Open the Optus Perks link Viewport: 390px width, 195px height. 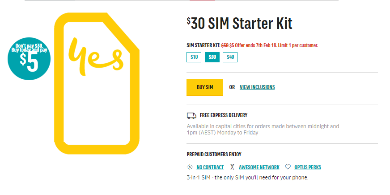(308, 167)
